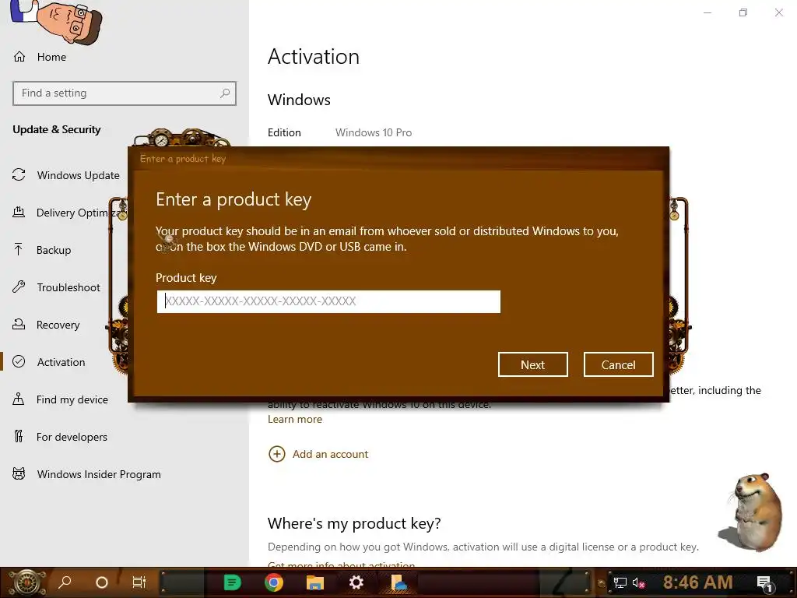Image resolution: width=797 pixels, height=598 pixels.
Task: Open For developers settings
Action: (72, 437)
